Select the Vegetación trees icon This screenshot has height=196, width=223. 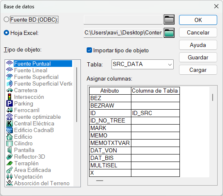coord(10,176)
